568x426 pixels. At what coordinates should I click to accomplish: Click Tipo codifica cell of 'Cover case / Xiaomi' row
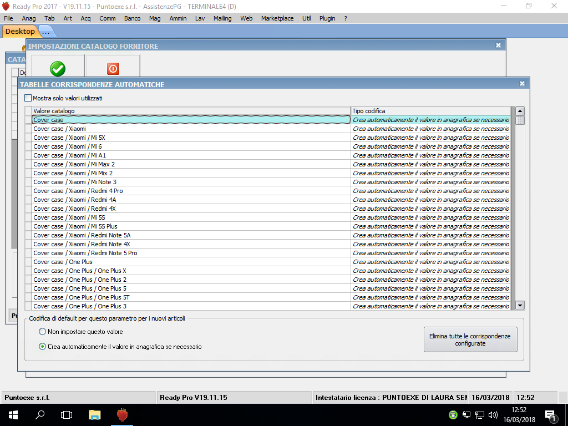[430, 129]
